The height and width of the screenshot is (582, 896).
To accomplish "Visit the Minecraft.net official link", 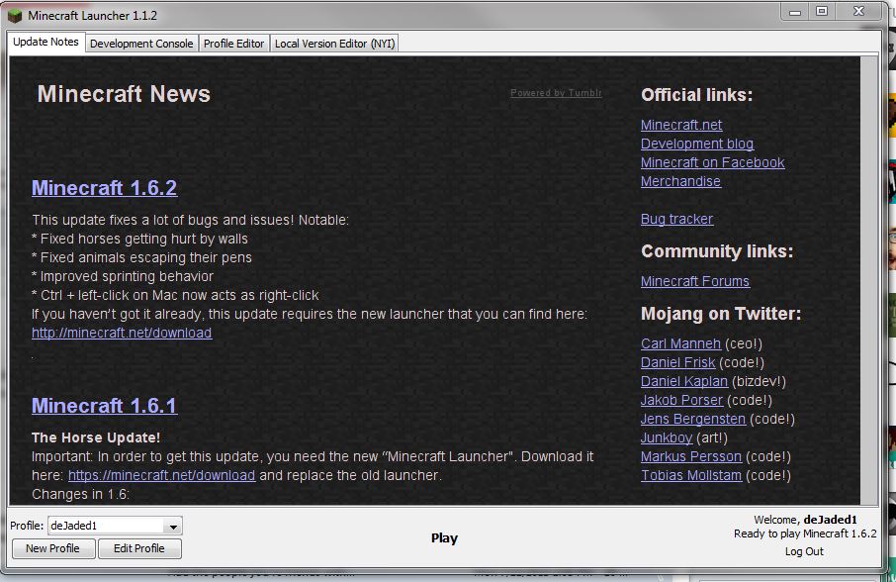I will (x=681, y=125).
